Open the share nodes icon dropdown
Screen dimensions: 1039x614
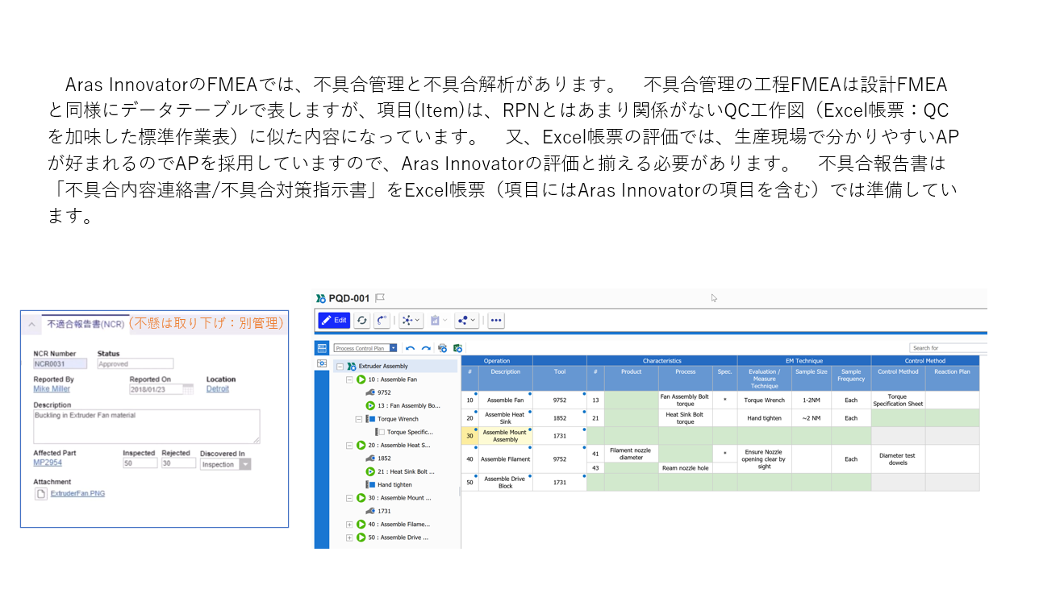(466, 320)
